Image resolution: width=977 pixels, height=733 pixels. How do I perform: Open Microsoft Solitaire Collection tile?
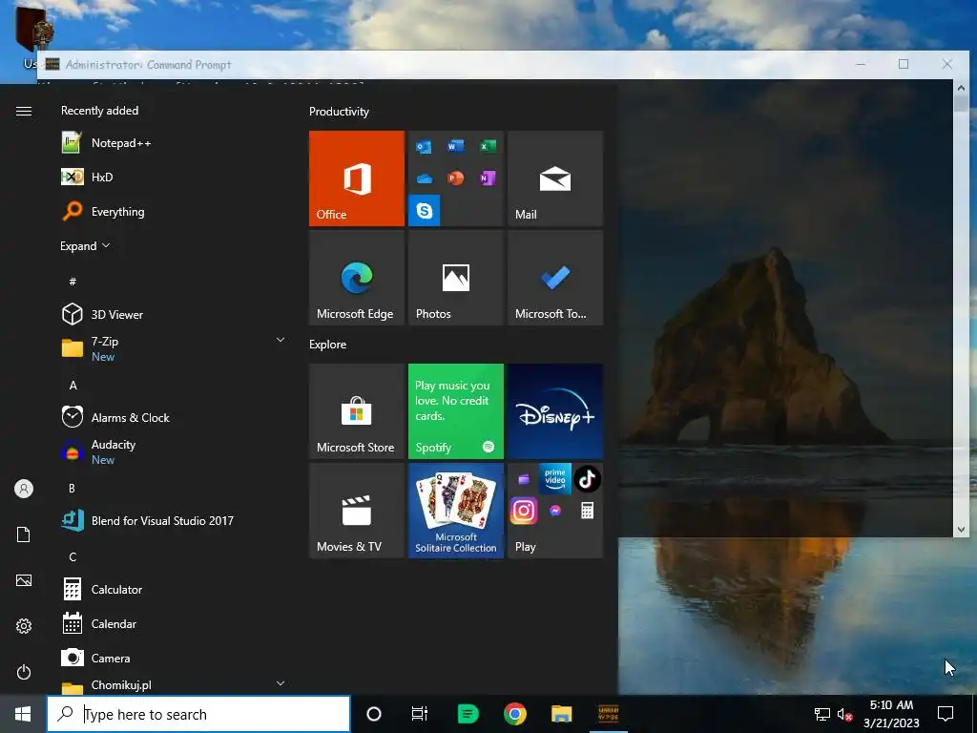pyautogui.click(x=455, y=511)
